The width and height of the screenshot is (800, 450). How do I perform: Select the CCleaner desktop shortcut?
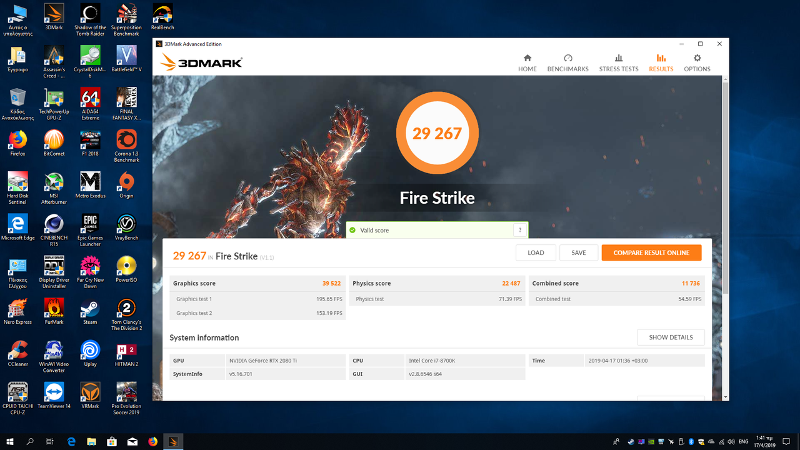pos(17,354)
